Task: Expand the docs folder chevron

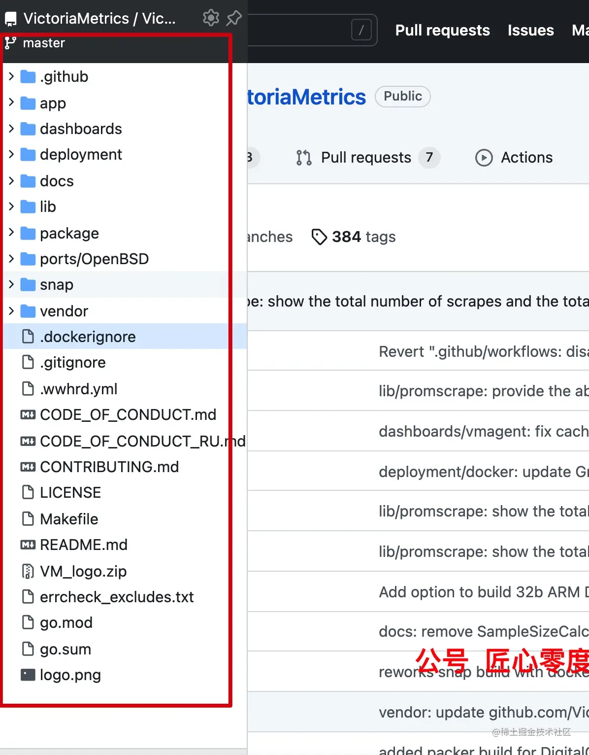Action: (11, 180)
